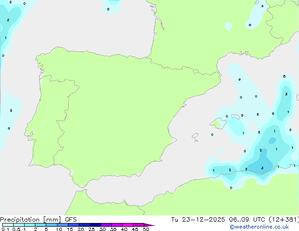Open the weatheronline.co.uk link
Viewport: 299px width, 231px height.
[259, 227]
